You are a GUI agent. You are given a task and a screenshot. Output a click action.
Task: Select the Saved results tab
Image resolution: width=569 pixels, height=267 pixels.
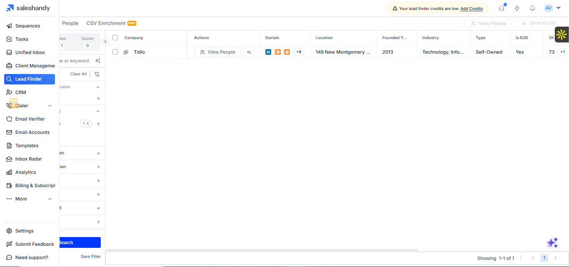(87, 42)
